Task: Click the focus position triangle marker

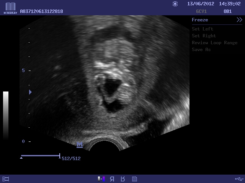Action: tap(30, 92)
